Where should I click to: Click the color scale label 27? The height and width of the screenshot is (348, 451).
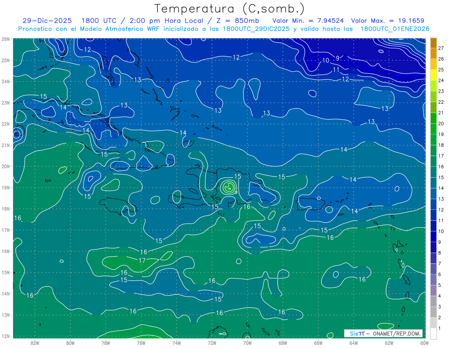[x=441, y=48]
